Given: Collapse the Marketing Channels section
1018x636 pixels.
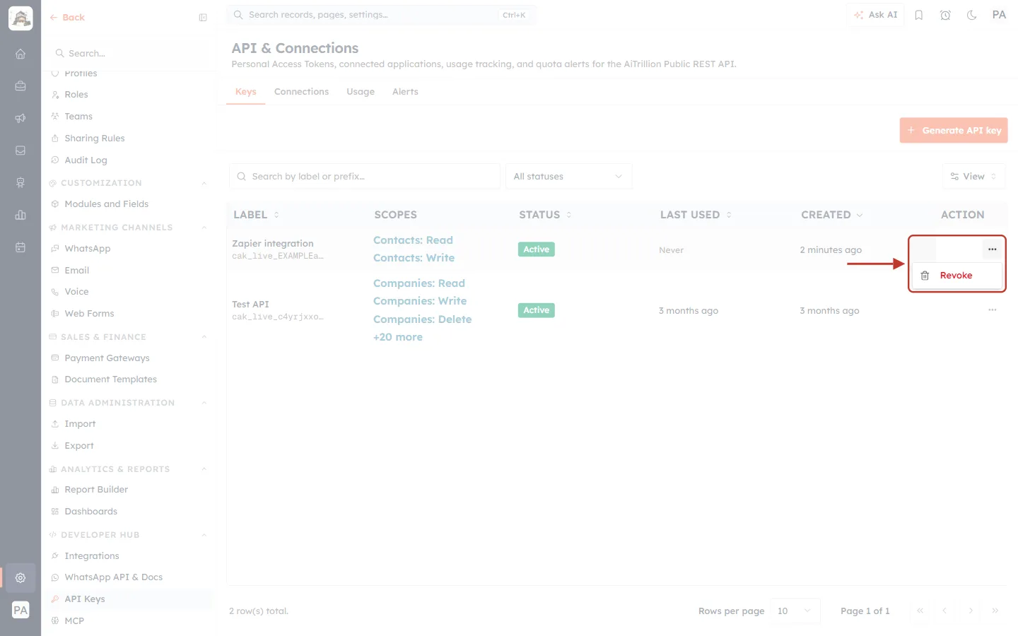Looking at the screenshot, I should (204, 228).
